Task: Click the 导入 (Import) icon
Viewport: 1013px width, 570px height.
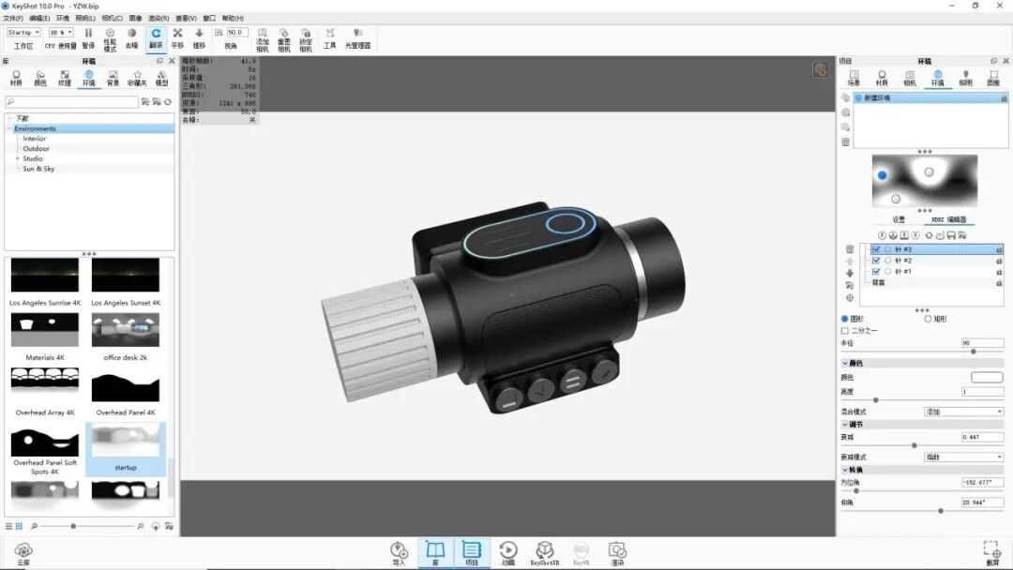Action: 399,552
